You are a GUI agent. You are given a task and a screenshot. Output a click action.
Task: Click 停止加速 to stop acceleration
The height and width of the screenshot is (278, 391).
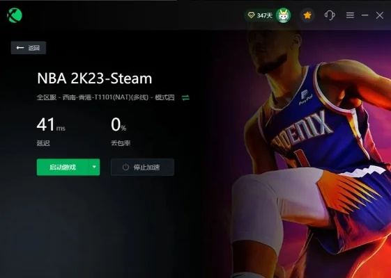[x=142, y=167]
